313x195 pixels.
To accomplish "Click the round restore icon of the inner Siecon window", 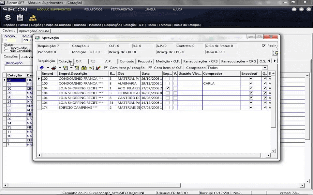I will (301, 9).
